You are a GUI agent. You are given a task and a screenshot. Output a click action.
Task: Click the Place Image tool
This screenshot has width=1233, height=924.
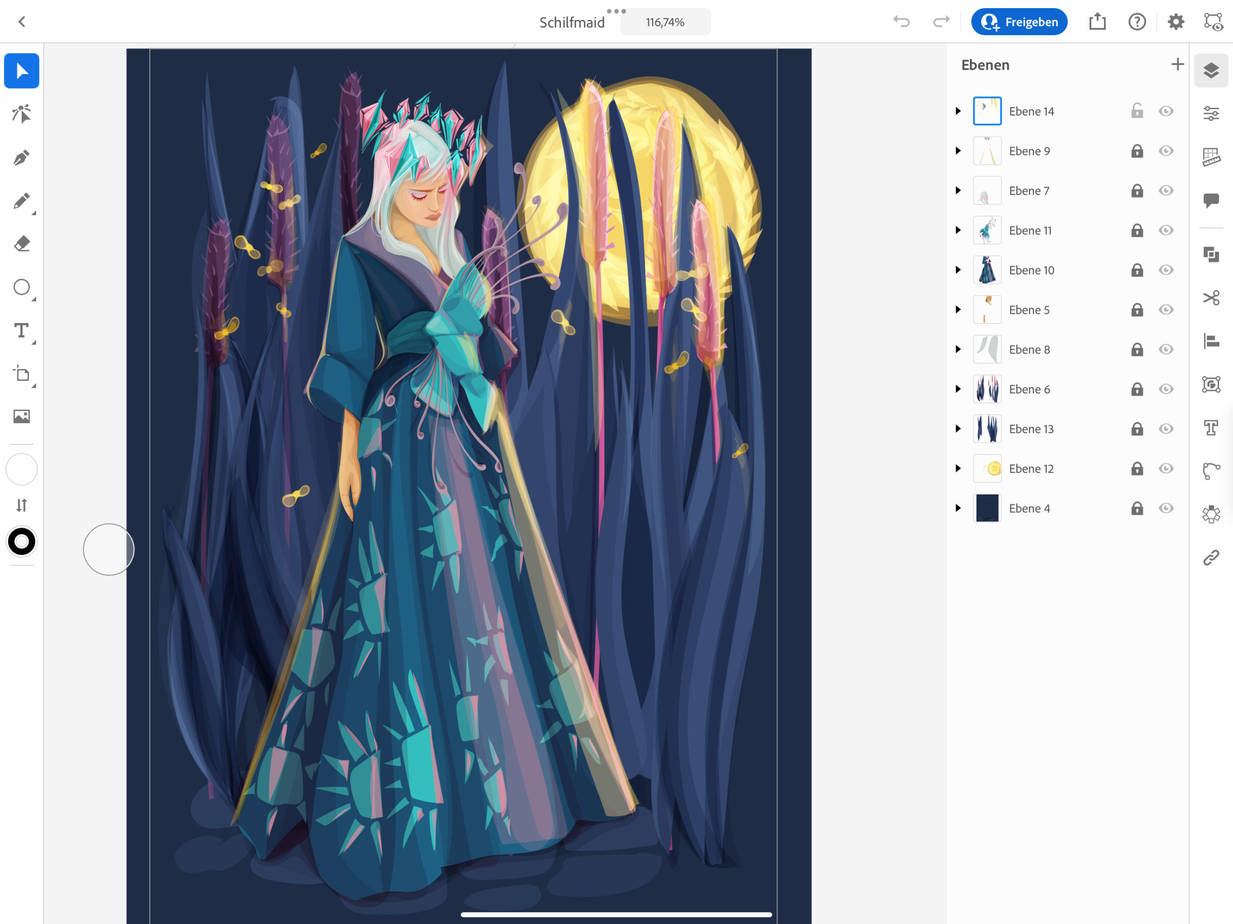[21, 416]
